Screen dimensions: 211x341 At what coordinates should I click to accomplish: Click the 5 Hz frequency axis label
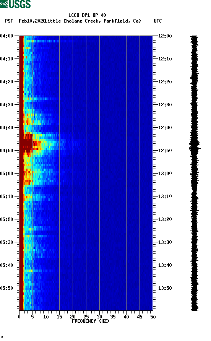point(32,317)
